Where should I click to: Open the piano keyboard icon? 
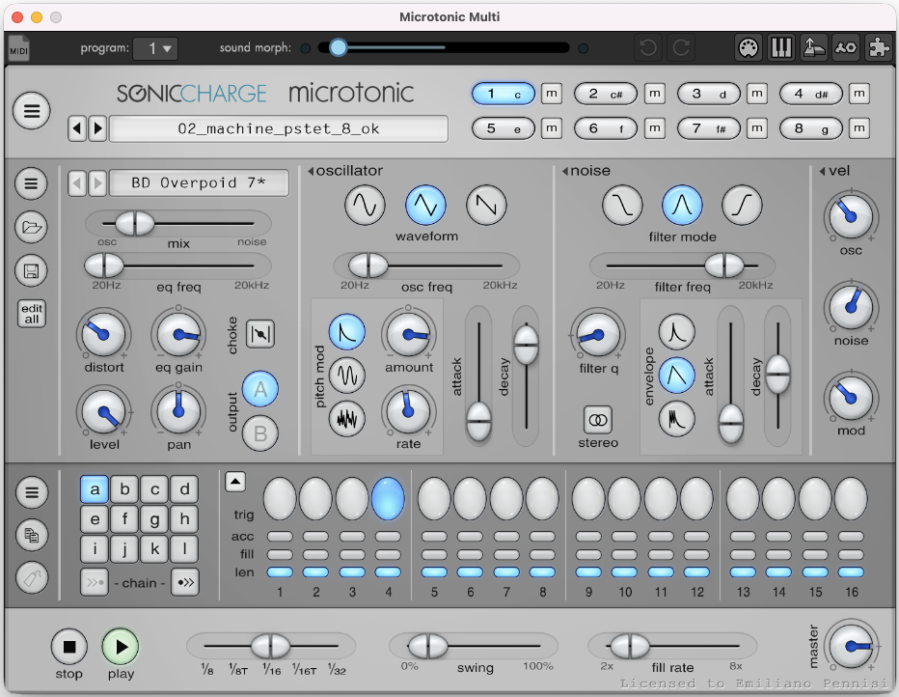[x=781, y=47]
